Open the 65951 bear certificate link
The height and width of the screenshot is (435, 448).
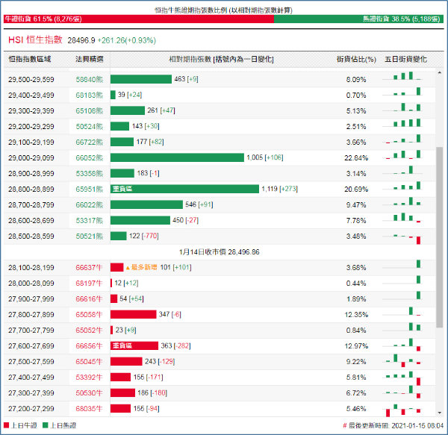click(89, 190)
